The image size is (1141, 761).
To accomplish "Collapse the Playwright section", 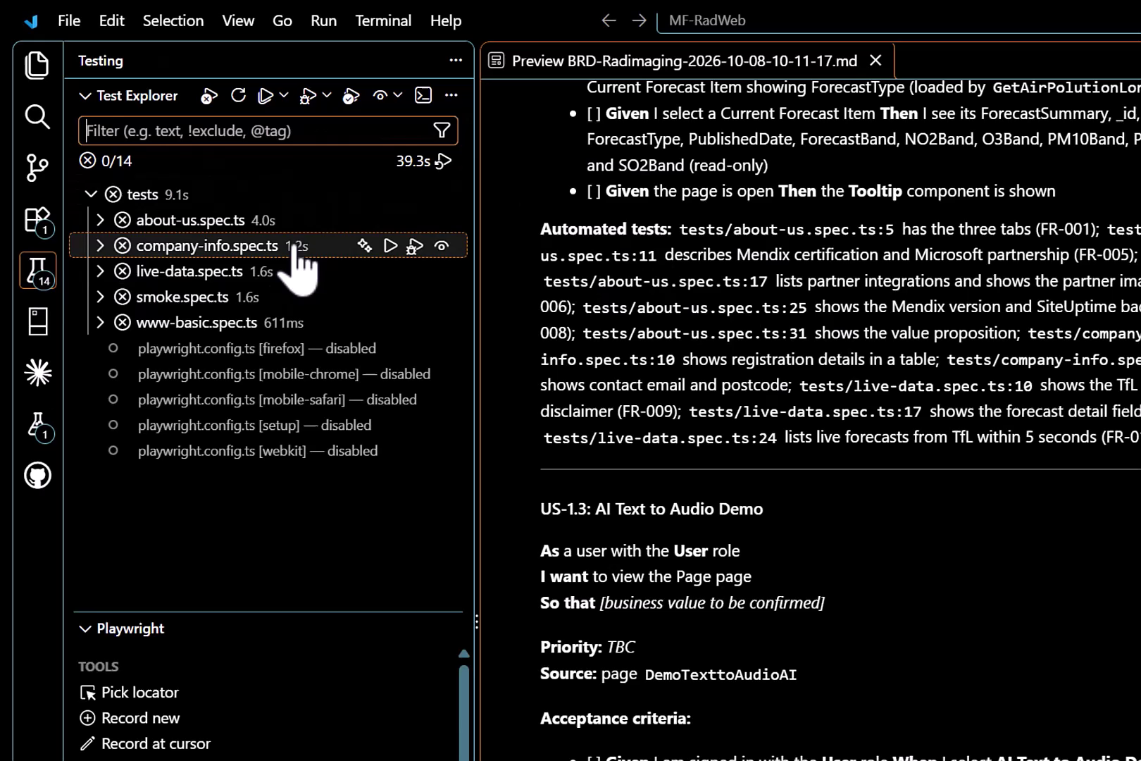I will pos(85,629).
